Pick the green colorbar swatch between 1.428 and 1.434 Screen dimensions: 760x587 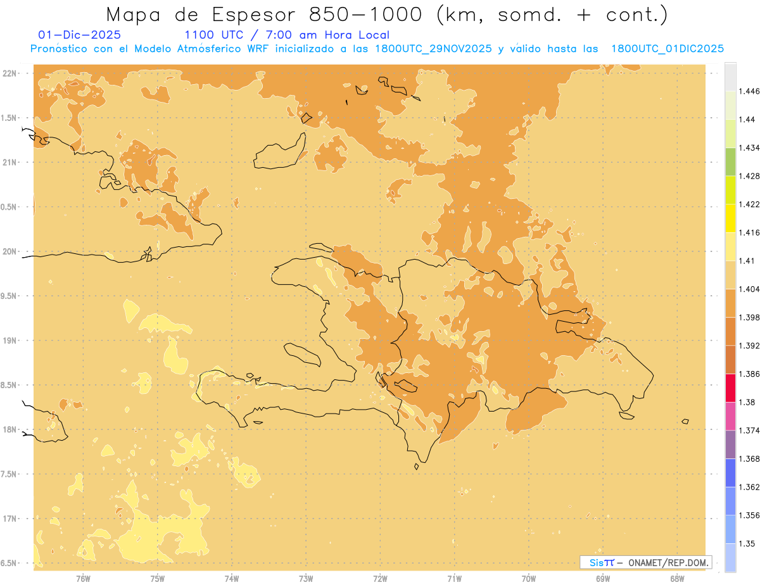pyautogui.click(x=730, y=162)
